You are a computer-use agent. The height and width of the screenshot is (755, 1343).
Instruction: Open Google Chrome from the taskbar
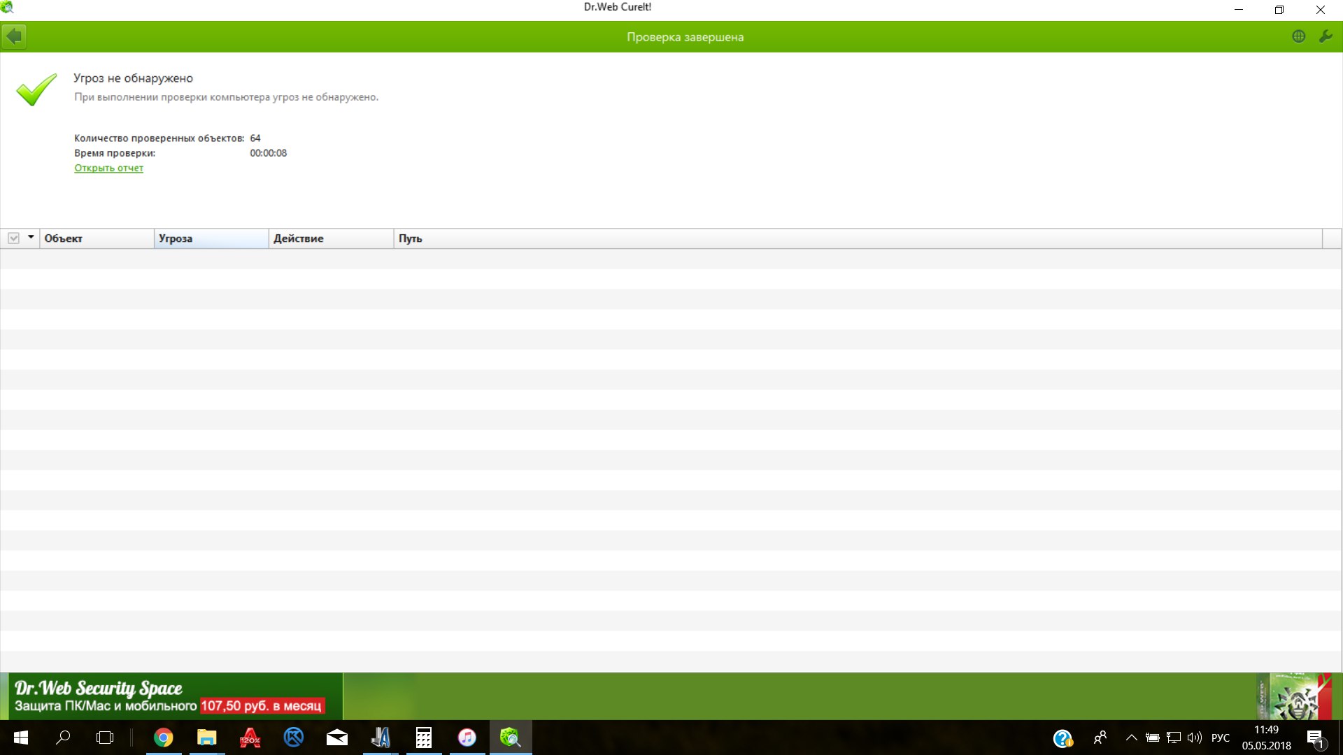[x=163, y=738]
